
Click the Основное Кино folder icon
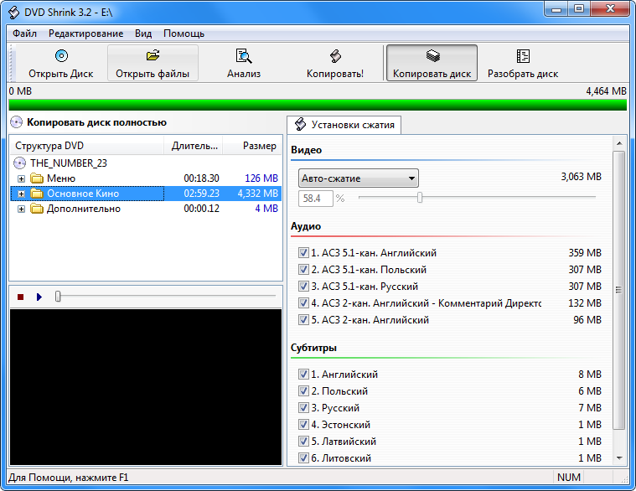pos(37,194)
